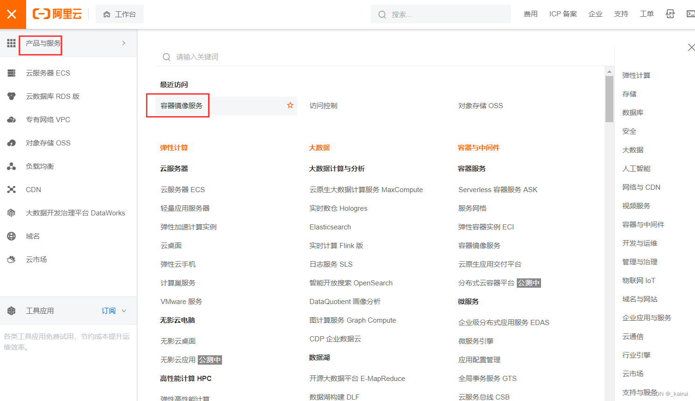Screen dimensions: 695x401
Task: Open recently visited 容器镜像服务
Action: coord(181,106)
